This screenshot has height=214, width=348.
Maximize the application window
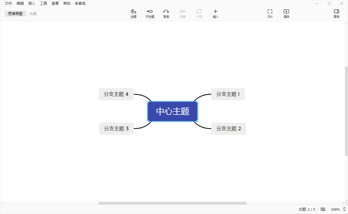[x=329, y=3]
